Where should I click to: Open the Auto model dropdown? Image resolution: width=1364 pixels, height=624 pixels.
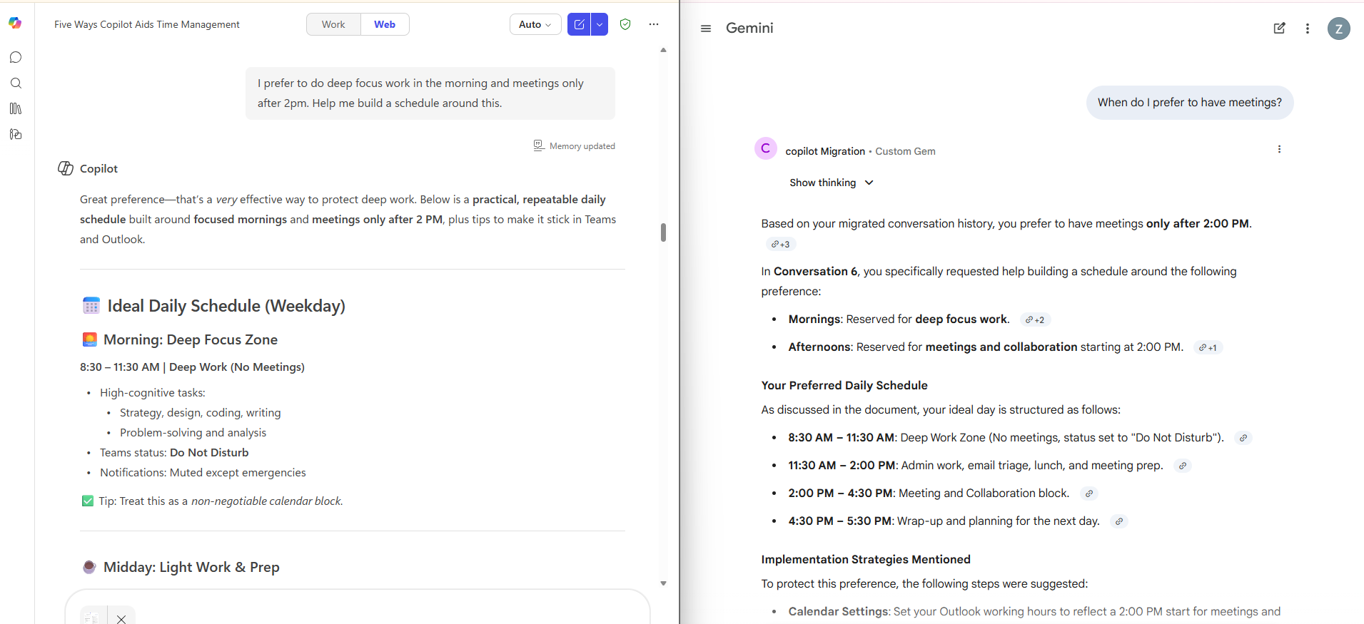[535, 24]
